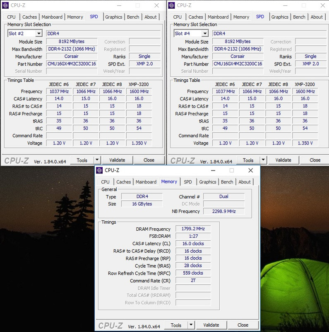Expand Tools arrow in the Memory window
This screenshot has height=332, width=329.
tap(191, 325)
